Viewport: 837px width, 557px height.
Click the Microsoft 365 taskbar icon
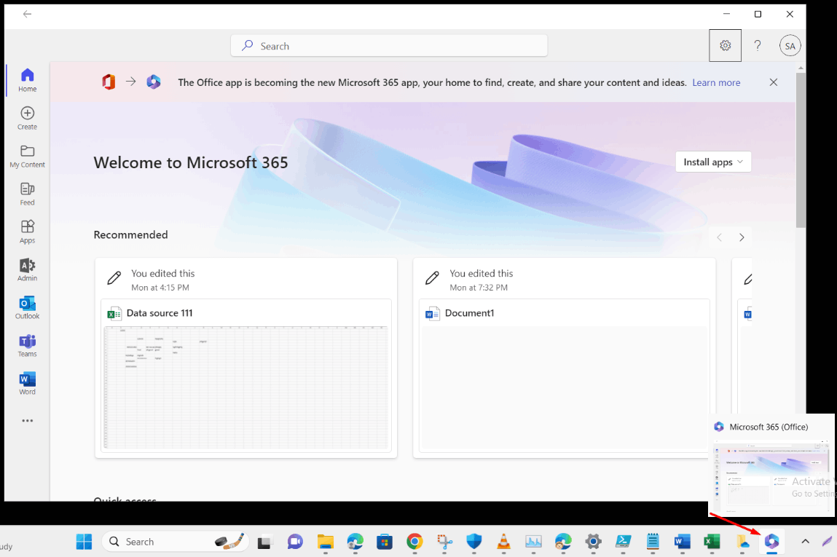tap(772, 542)
